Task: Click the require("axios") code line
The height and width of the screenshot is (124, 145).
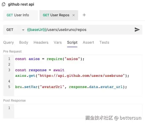Action: (50, 59)
